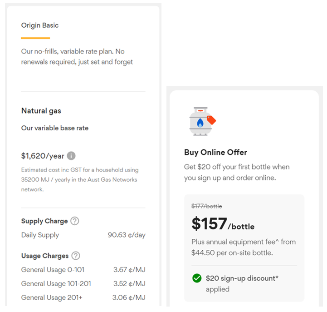This screenshot has width=327, height=312.
Task: Click the struck-through $177/bottle price
Action: point(207,206)
